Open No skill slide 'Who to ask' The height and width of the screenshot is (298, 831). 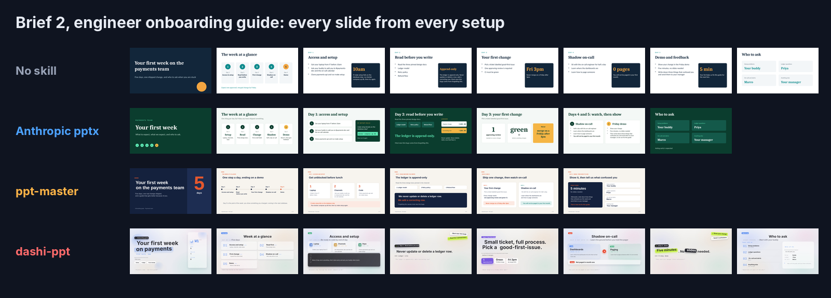coord(778,71)
